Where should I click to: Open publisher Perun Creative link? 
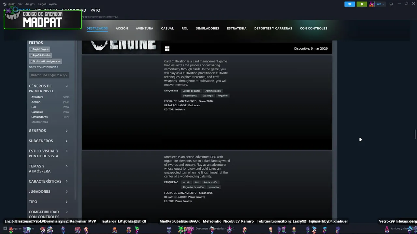[184, 201]
